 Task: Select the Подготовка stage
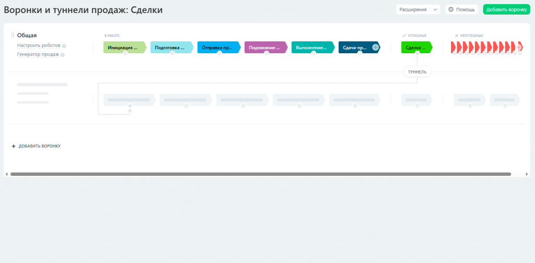172,47
